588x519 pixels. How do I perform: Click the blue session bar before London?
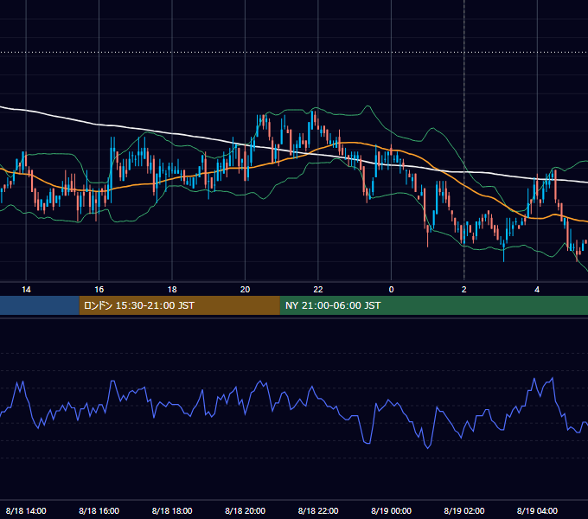pyautogui.click(x=40, y=305)
